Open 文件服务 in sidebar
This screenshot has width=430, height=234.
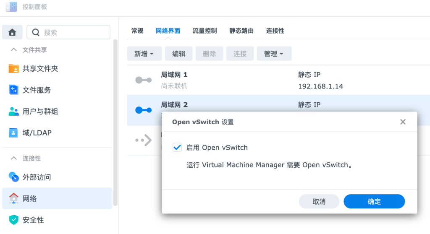pyautogui.click(x=37, y=90)
